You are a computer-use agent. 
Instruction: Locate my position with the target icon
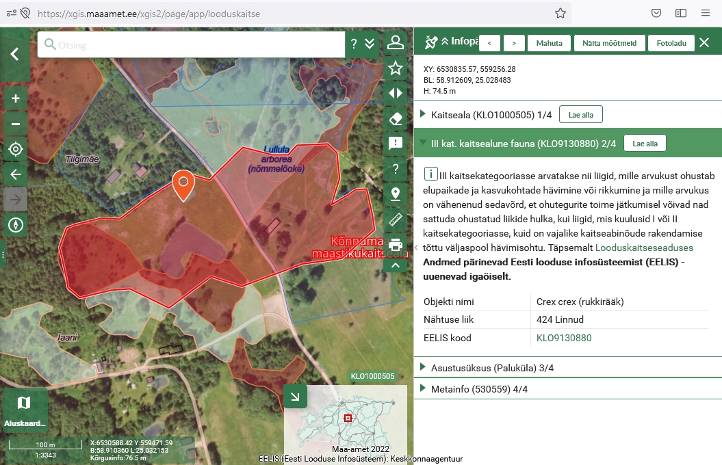[16, 149]
